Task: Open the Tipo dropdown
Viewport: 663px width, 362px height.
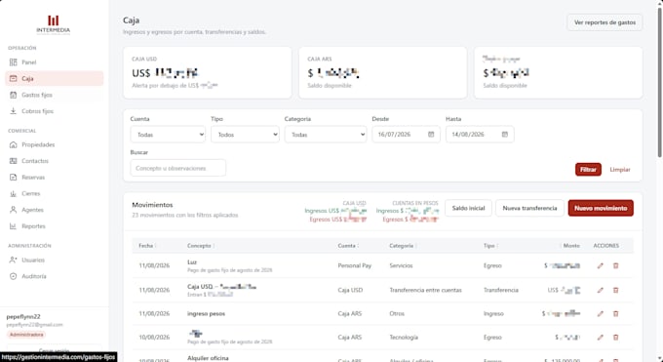Action: point(245,135)
